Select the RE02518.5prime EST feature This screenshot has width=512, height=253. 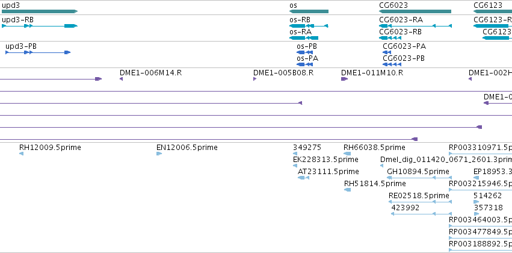pyautogui.click(x=420, y=202)
